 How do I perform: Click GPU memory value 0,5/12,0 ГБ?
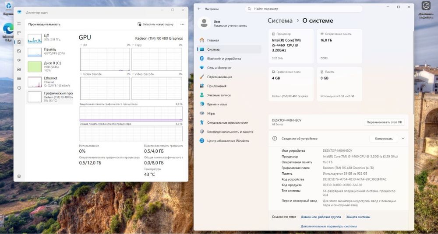pyautogui.click(x=90, y=163)
